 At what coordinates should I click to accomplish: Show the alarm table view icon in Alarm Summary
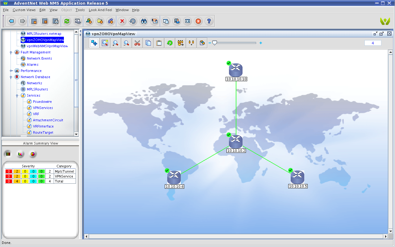8,154
